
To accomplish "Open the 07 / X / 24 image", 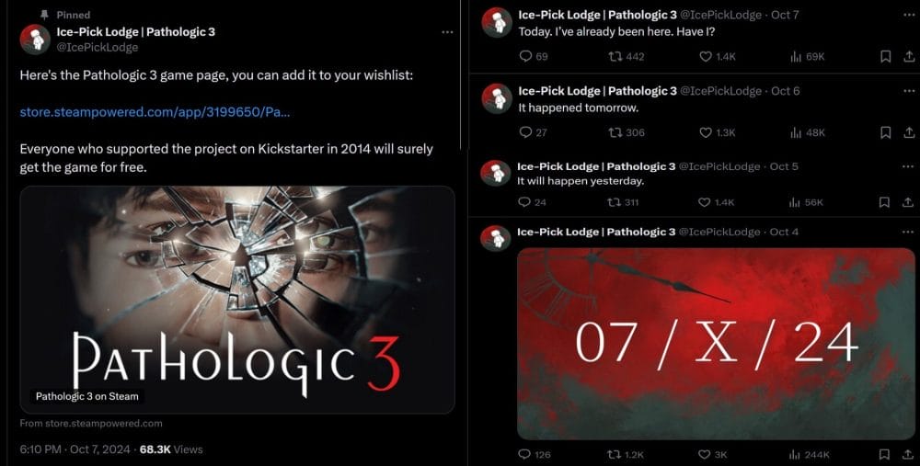I will coord(715,344).
